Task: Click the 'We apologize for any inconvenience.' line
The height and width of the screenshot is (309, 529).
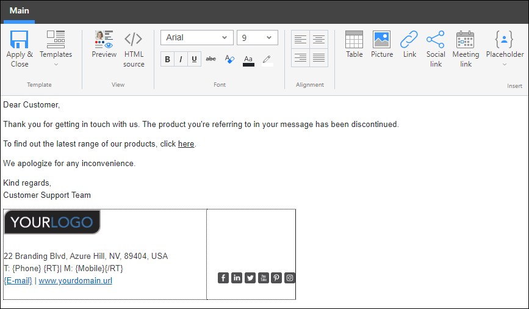Action: [x=69, y=164]
